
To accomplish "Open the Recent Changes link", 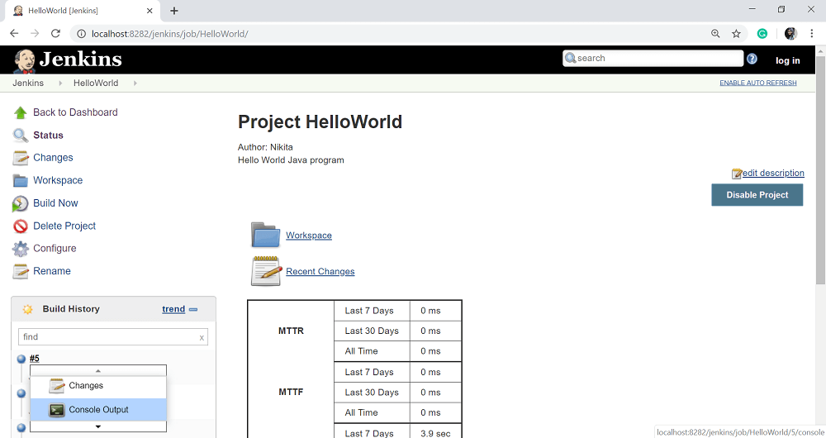I will 320,271.
